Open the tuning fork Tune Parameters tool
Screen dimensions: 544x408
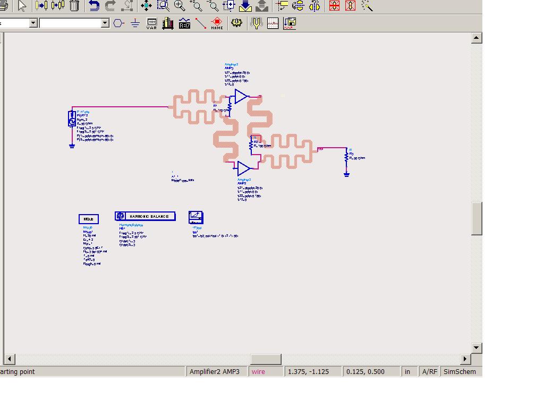coord(257,23)
